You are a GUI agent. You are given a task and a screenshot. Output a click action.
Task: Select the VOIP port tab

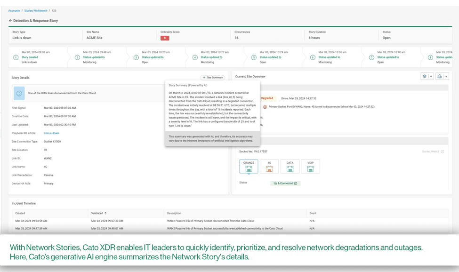(311, 167)
